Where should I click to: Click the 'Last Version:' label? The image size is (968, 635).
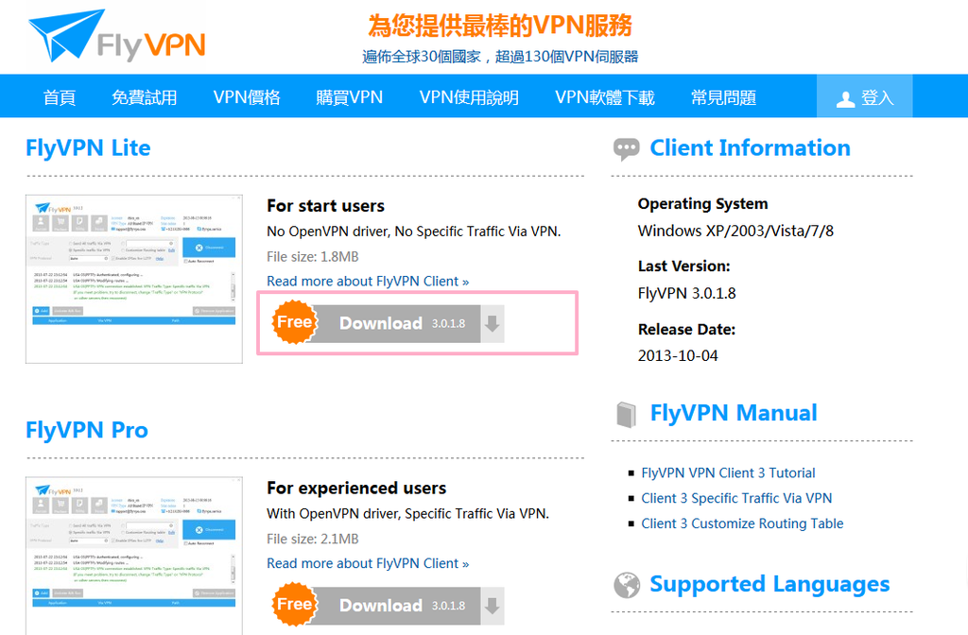683,266
